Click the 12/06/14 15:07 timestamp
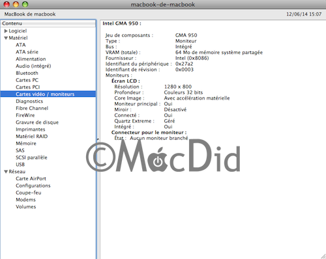The width and height of the screenshot is (326, 259). (304, 14)
